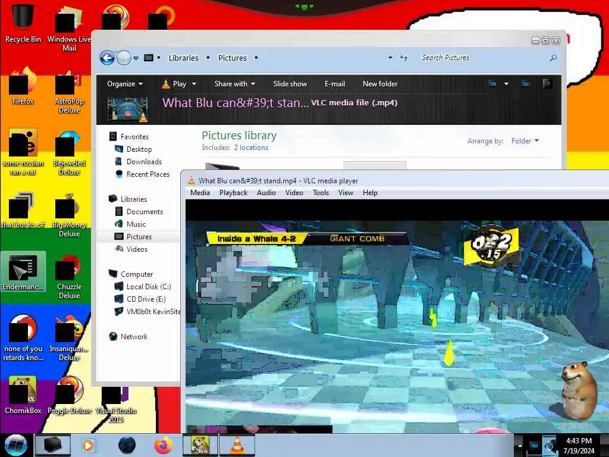Open Windows Live Mail desktop icon
609x457 pixels.
coord(69,29)
